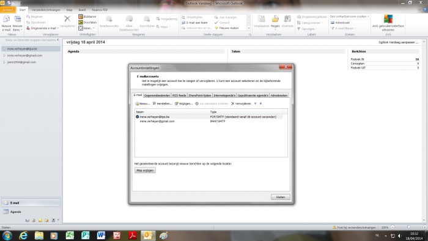Click the Nieuwe maken quick step

(227, 28)
